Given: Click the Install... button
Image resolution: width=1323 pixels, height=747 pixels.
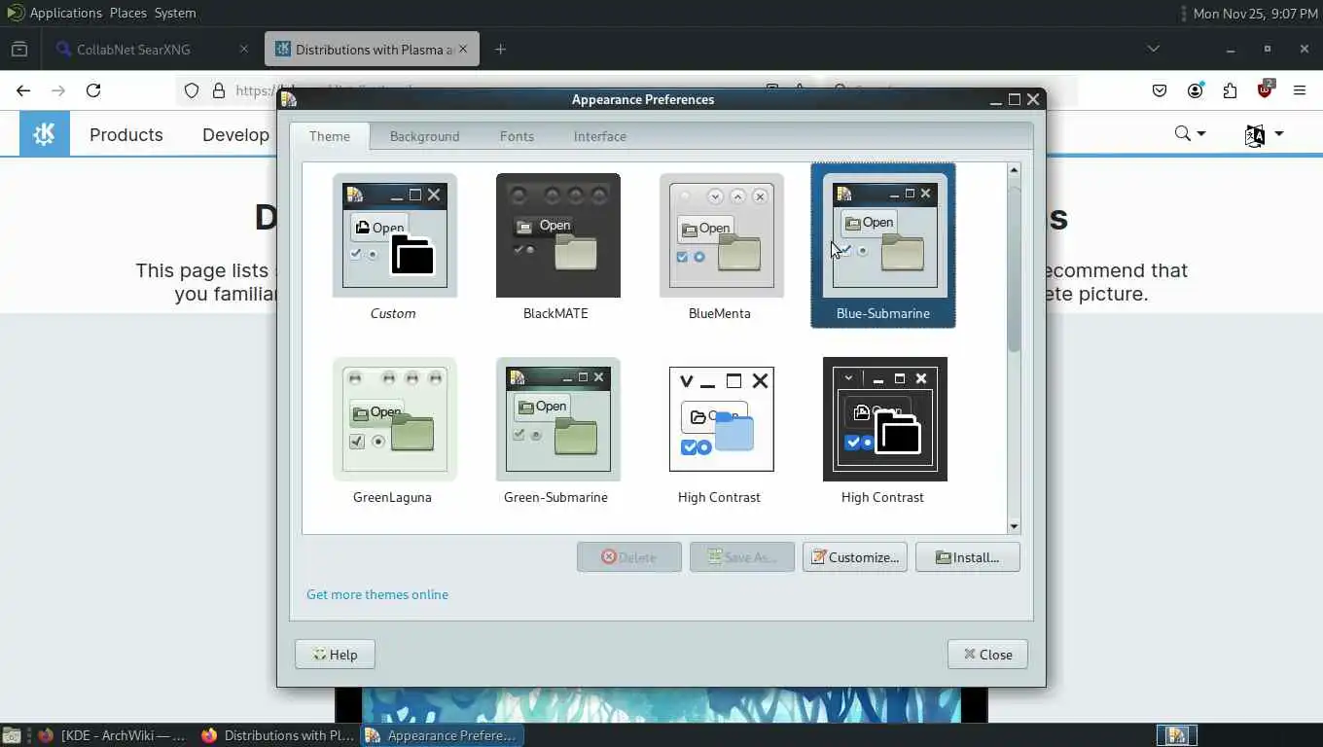Looking at the screenshot, I should pos(968,557).
